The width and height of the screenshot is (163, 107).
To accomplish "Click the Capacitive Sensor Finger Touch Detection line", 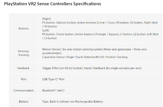I will pos(85,57).
